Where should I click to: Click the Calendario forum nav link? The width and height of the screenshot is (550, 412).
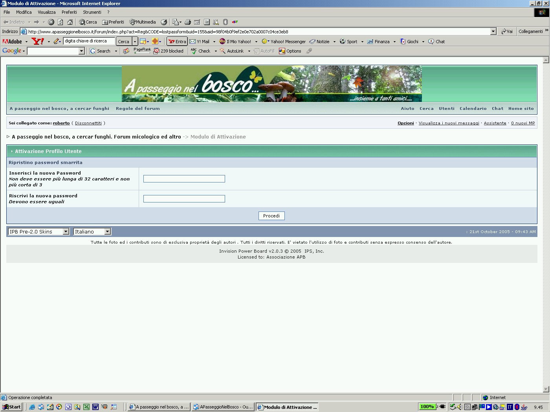(473, 109)
